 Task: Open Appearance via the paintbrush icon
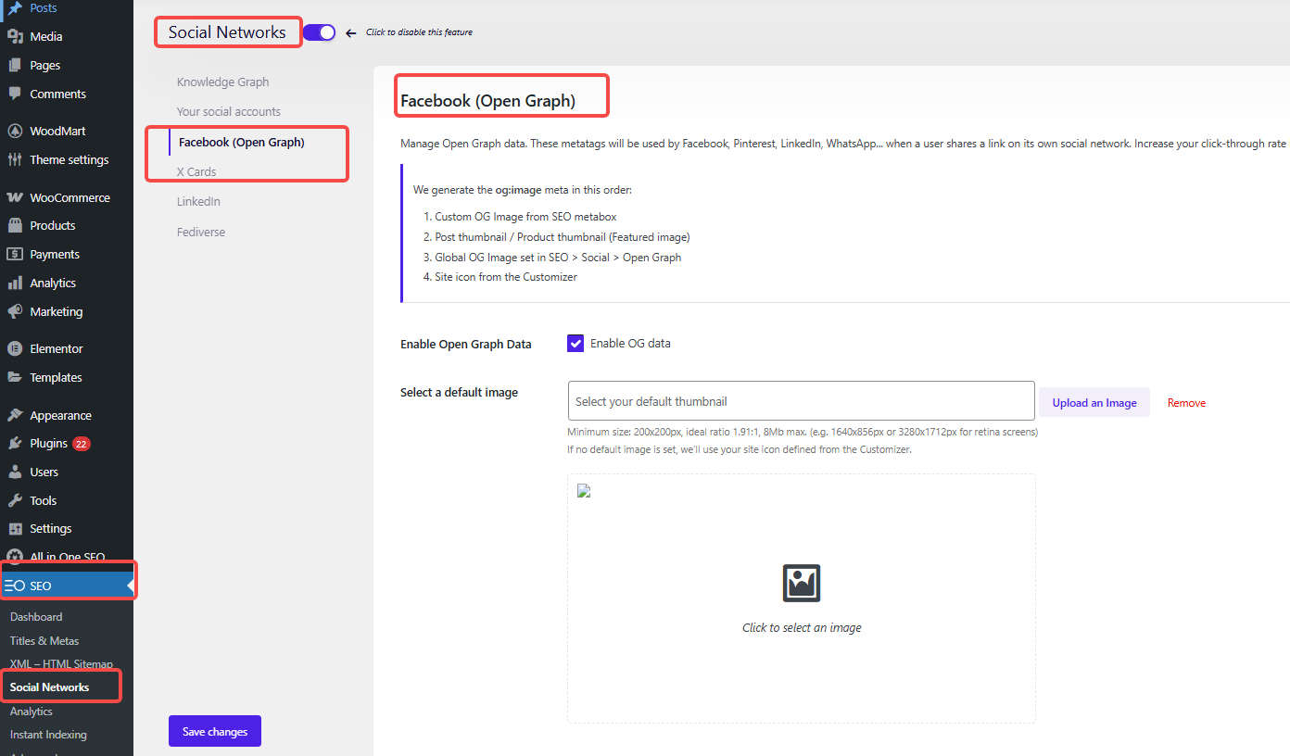[15, 416]
